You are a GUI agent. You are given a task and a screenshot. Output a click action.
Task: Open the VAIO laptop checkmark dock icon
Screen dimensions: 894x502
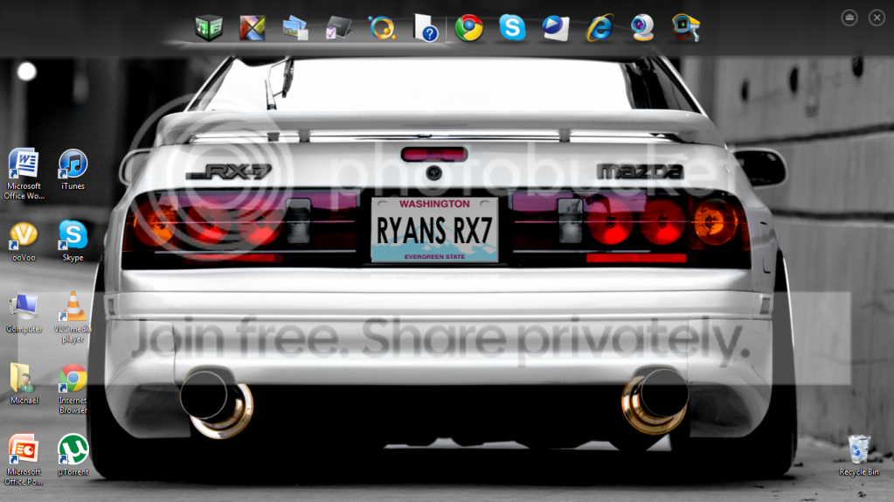click(339, 27)
